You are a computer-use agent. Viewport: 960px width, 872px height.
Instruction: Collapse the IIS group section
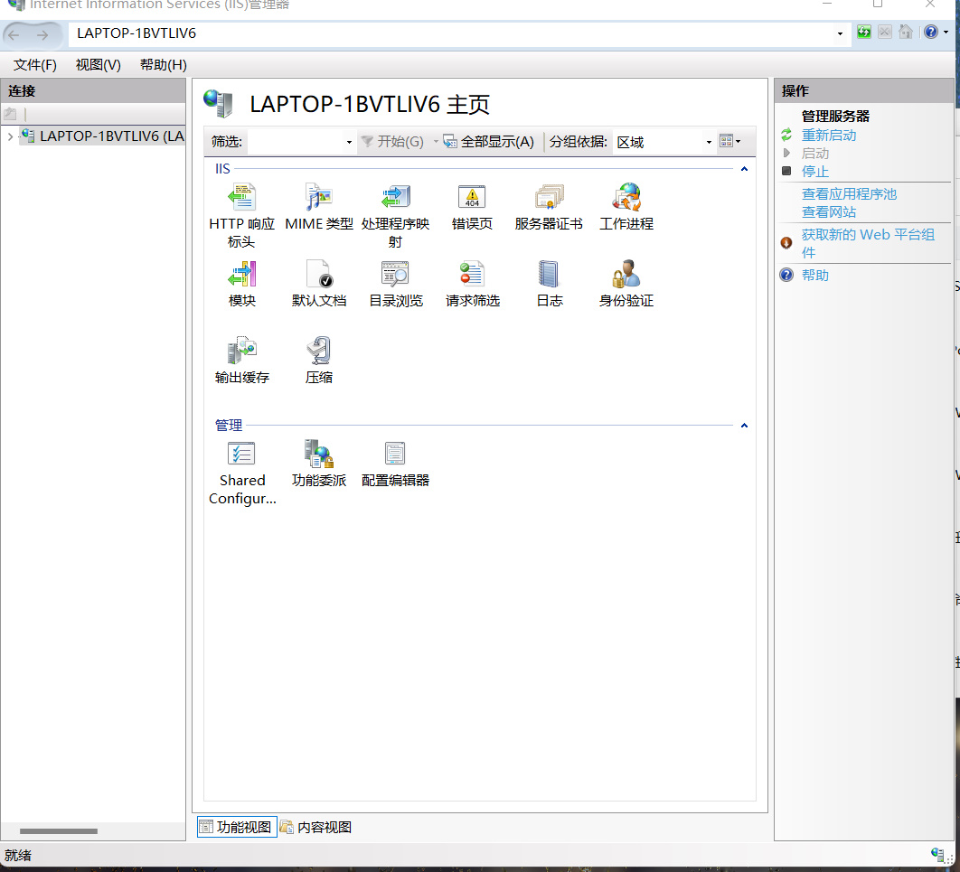point(744,169)
